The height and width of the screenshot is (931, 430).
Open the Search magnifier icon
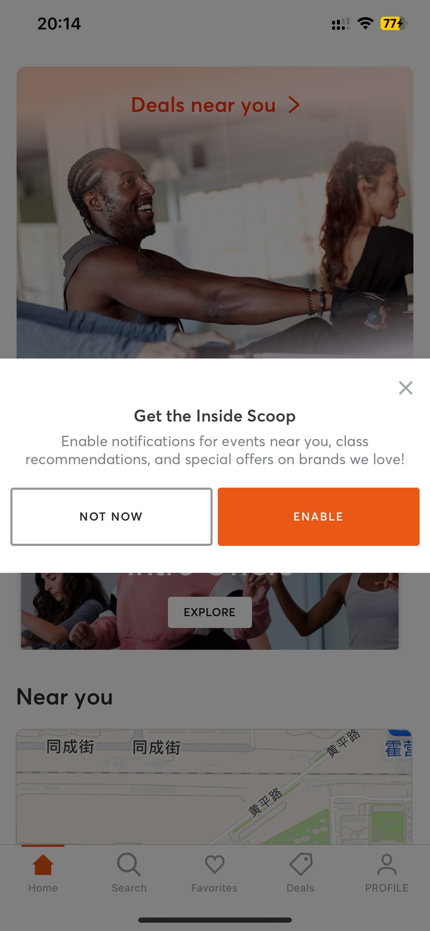[x=129, y=864]
